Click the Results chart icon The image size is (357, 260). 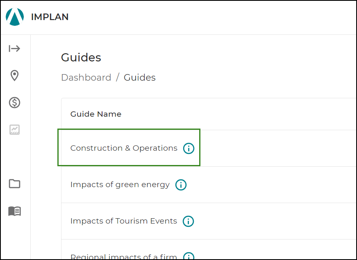tap(14, 129)
